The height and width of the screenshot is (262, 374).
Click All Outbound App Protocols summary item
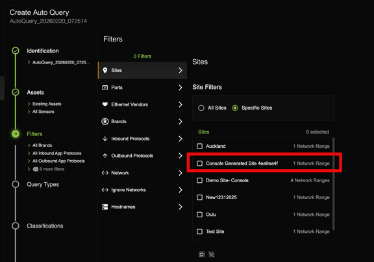coord(58,161)
